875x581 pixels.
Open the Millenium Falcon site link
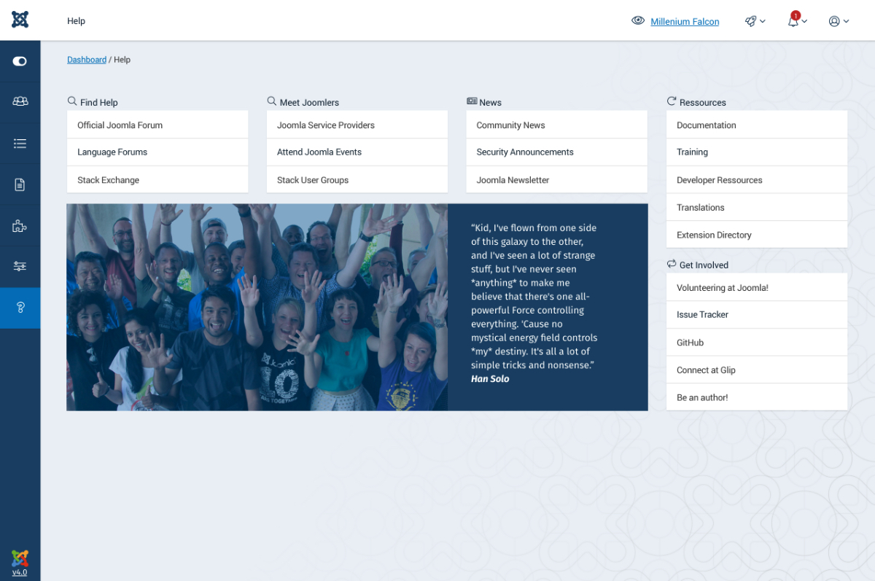click(685, 22)
